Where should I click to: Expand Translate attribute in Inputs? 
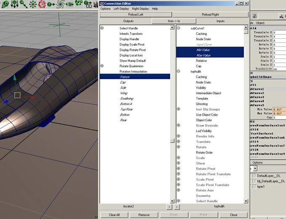coord(178,142)
